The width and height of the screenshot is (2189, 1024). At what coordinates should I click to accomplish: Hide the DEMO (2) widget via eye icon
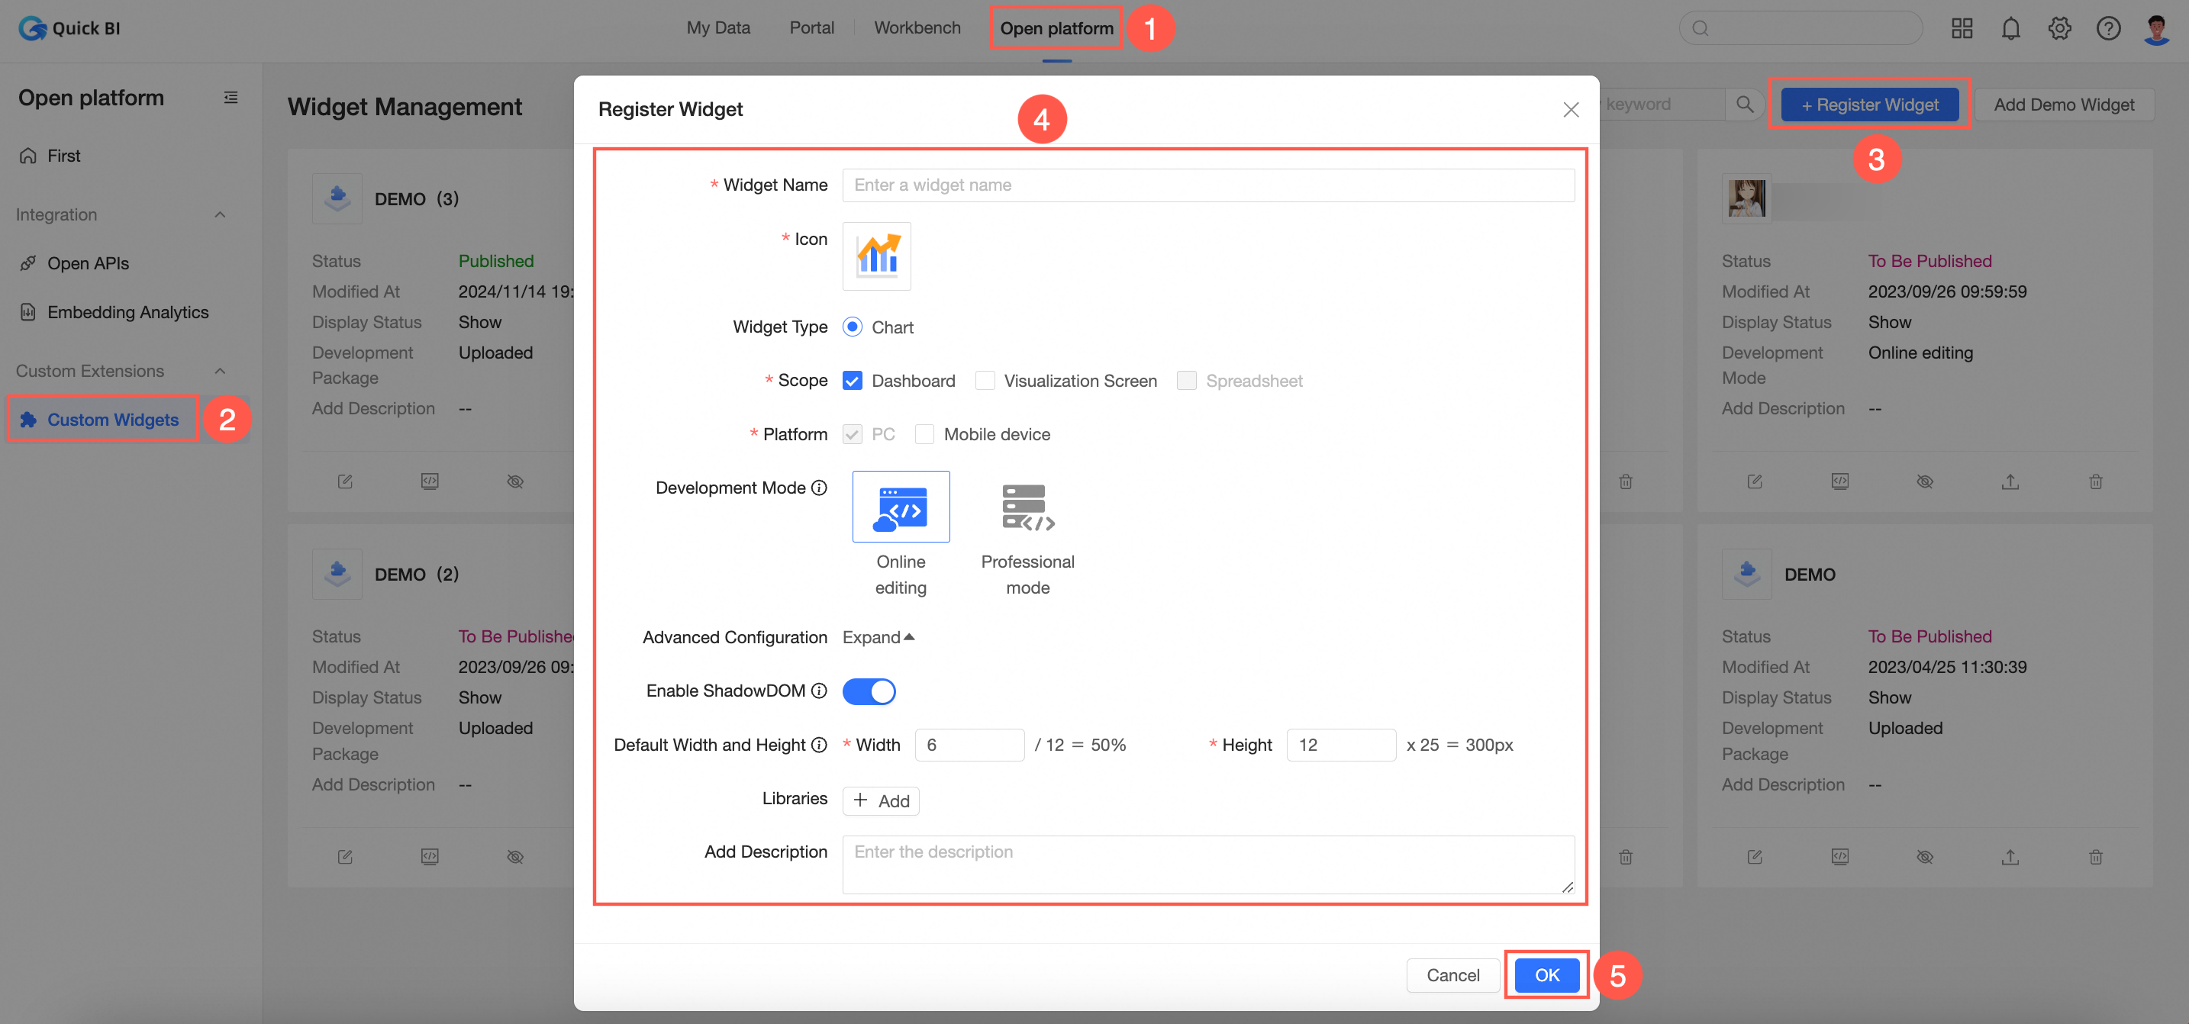515,857
